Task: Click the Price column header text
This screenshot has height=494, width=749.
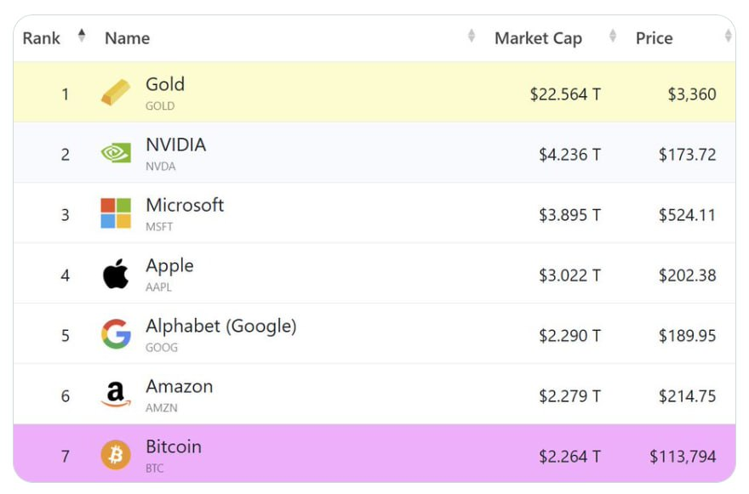Action: [x=654, y=38]
